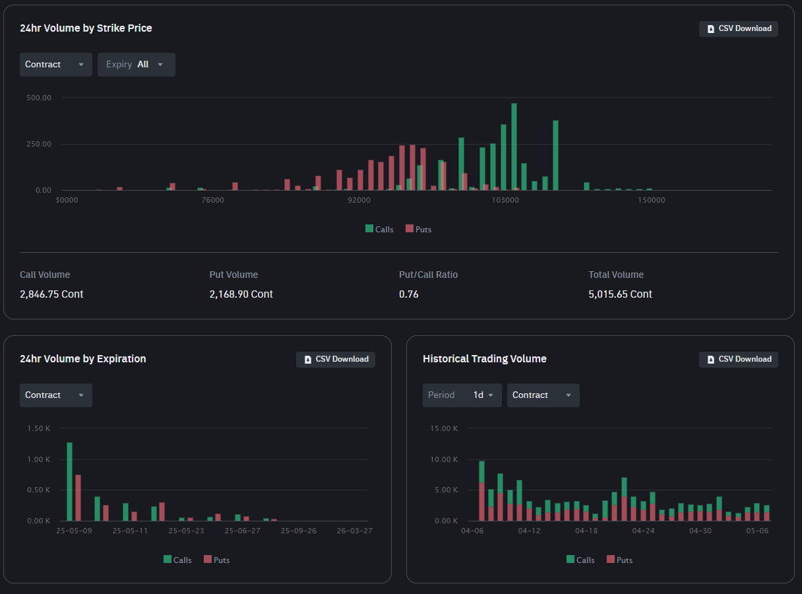This screenshot has width=802, height=594.
Task: Click red Puts bar for 25-05-09 expiration
Action: 78,498
